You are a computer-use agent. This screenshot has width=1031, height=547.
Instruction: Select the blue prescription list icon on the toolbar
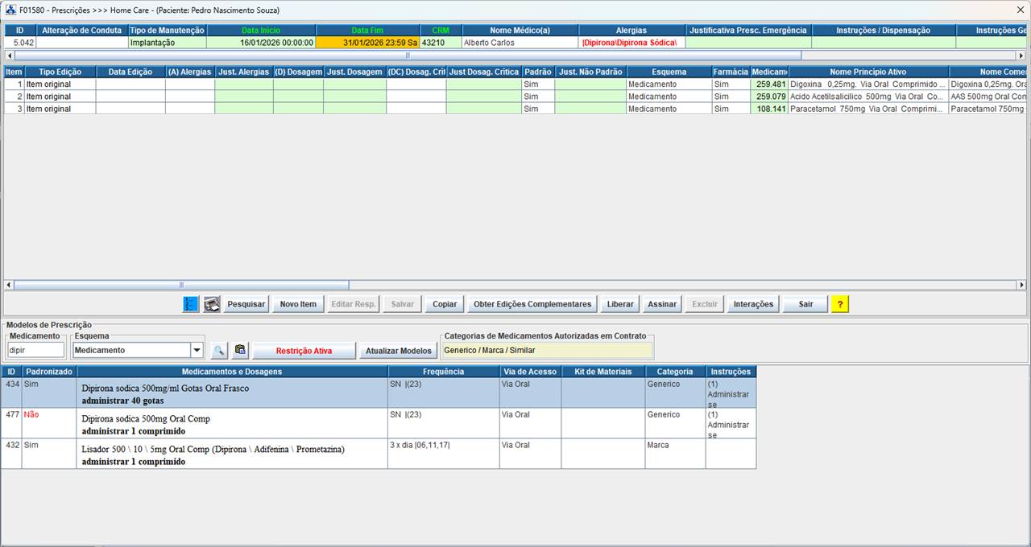(x=189, y=304)
